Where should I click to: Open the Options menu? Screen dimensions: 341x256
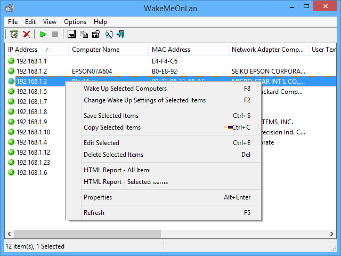coord(75,22)
